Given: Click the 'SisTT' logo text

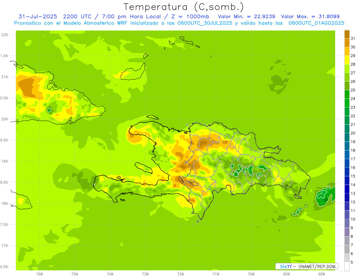Looking at the screenshot, I should [x=285, y=266].
